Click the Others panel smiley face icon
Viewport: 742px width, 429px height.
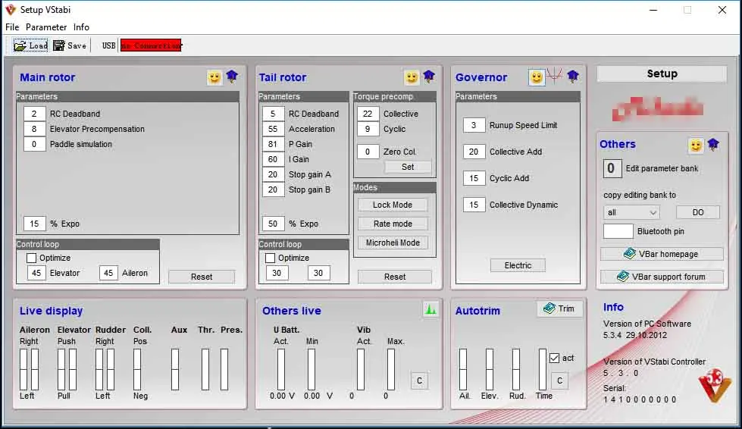click(696, 146)
